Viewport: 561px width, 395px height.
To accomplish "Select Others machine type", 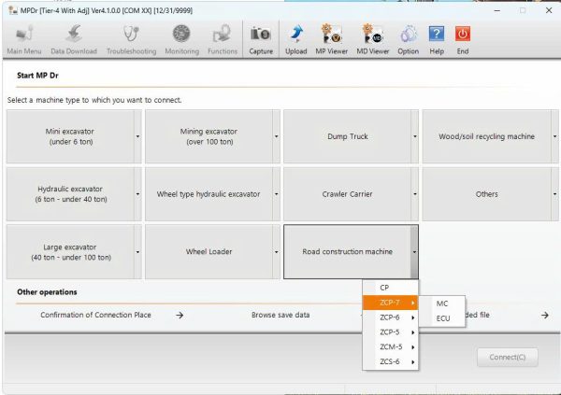I will tap(486, 194).
